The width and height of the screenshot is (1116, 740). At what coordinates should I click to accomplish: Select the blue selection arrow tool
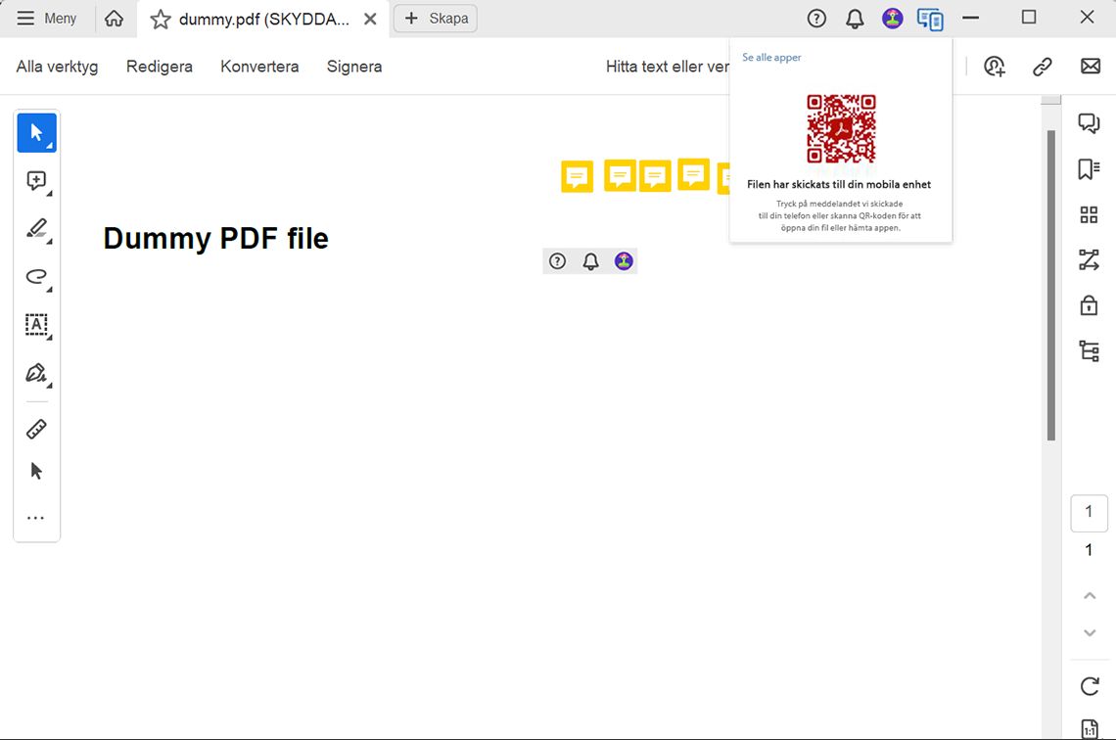37,132
